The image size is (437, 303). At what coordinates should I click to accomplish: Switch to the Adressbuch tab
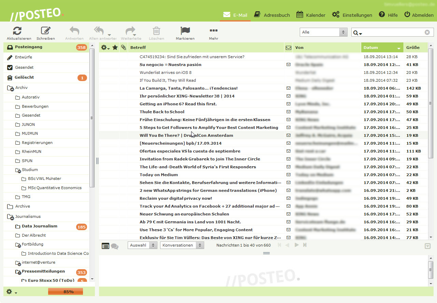point(272,15)
